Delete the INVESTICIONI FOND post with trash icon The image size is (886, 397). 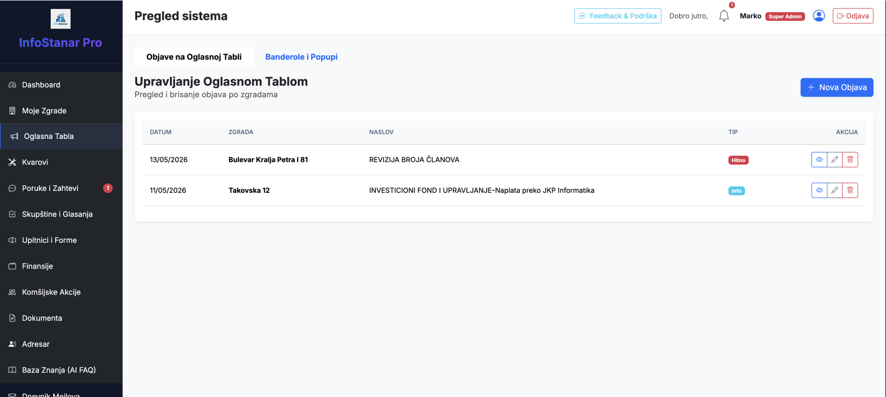pyautogui.click(x=850, y=190)
